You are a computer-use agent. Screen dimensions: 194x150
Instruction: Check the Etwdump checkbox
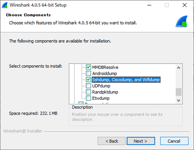pos(88,98)
